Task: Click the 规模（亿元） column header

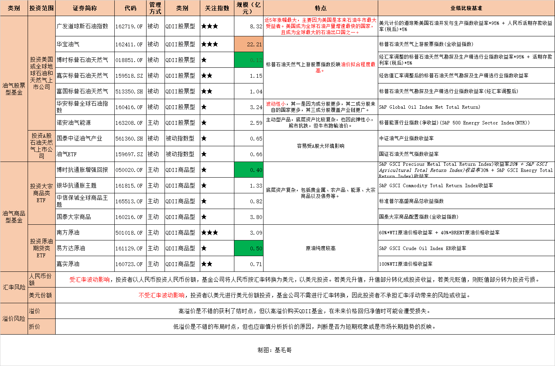Action: click(x=249, y=8)
